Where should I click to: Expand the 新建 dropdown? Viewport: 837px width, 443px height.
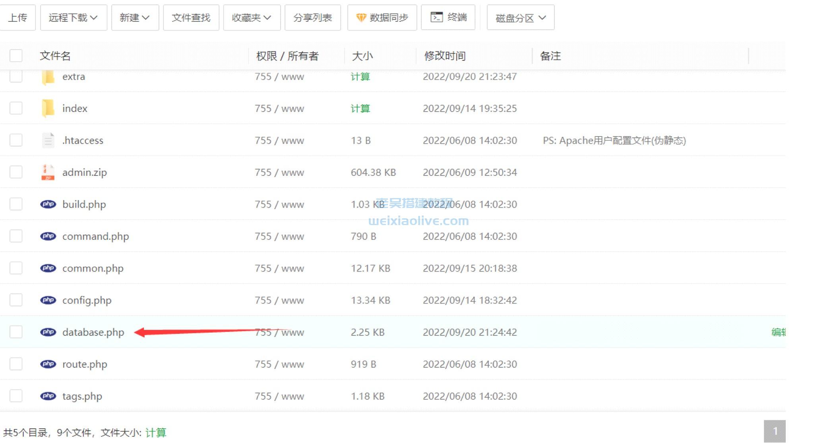click(135, 17)
